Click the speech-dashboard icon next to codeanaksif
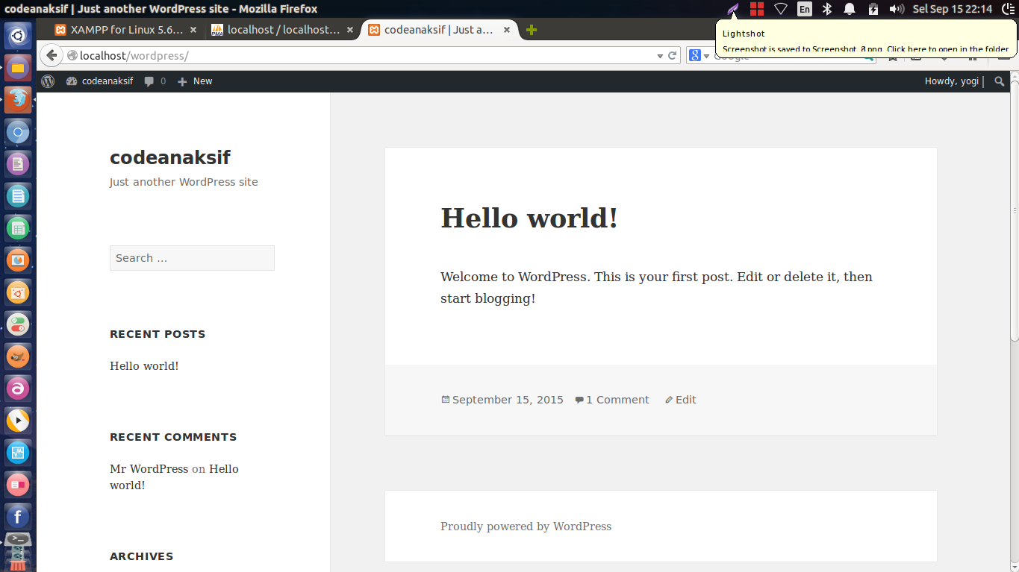Screen dimensions: 1019x572 pos(69,81)
